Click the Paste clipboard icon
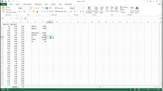163x91 pixels. point(3,8)
